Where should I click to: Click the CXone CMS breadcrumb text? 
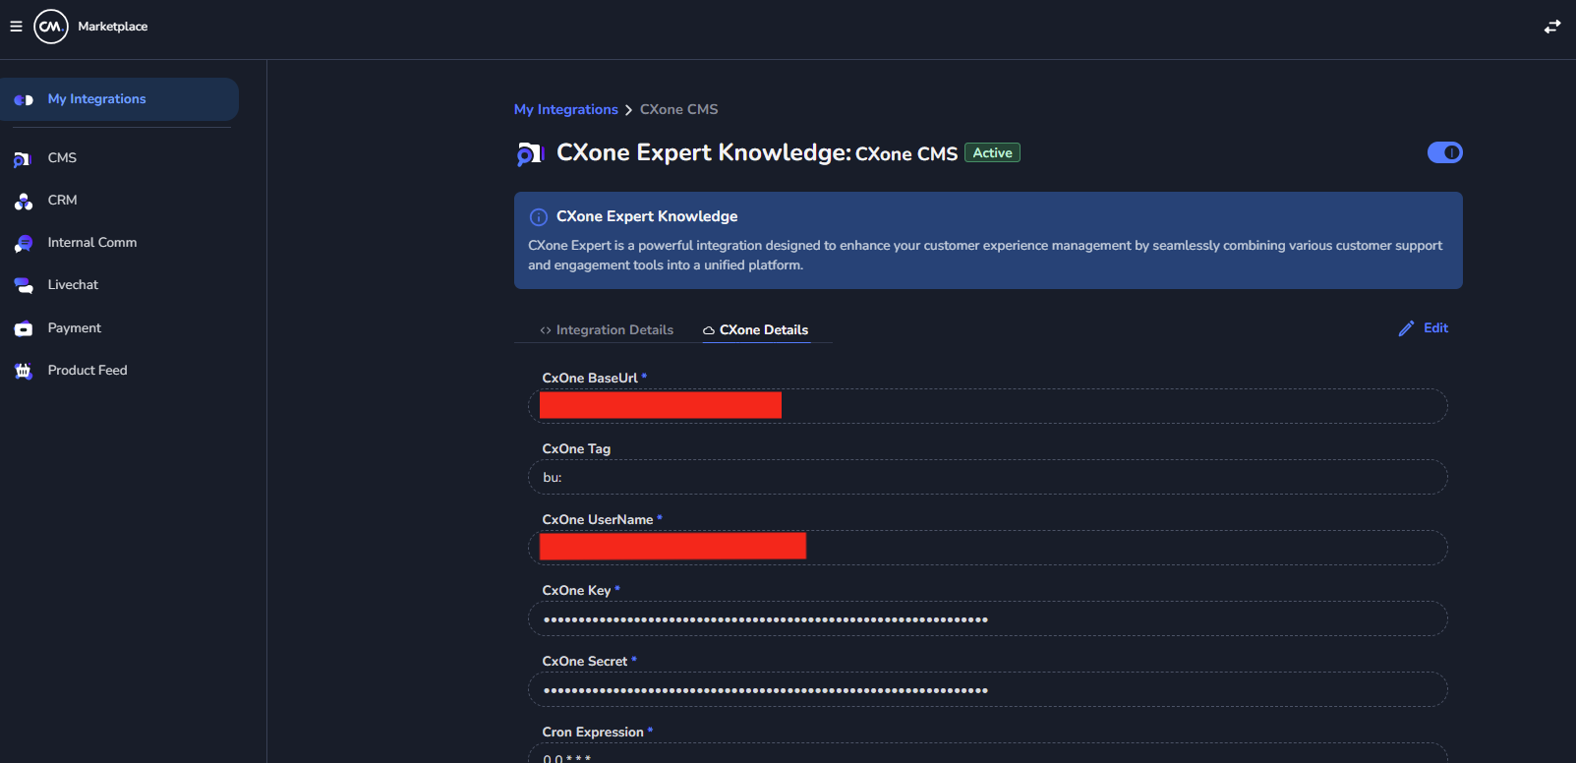[679, 109]
